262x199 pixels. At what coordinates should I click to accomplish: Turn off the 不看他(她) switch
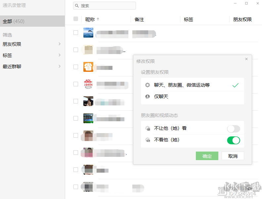pyautogui.click(x=234, y=140)
